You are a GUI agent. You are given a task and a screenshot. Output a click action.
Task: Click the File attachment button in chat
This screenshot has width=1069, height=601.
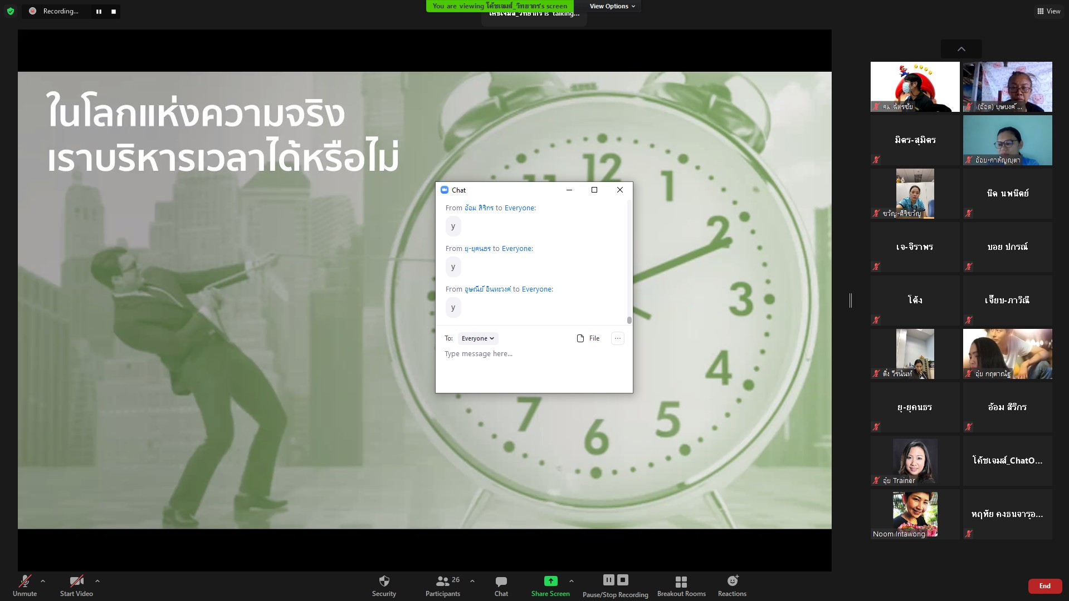(588, 338)
